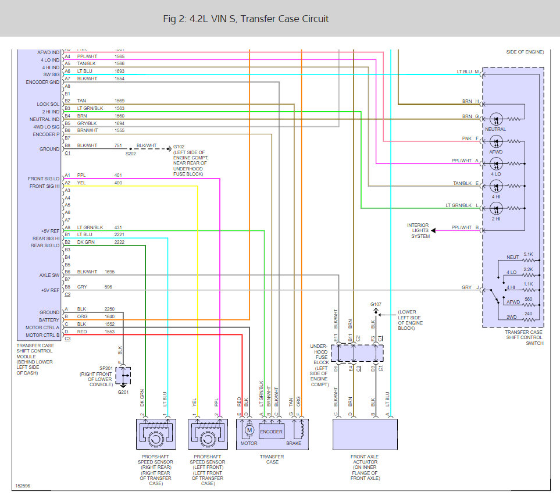Click the 'GRY J' terminal label on switch
The height and width of the screenshot is (495, 560).
point(470,287)
